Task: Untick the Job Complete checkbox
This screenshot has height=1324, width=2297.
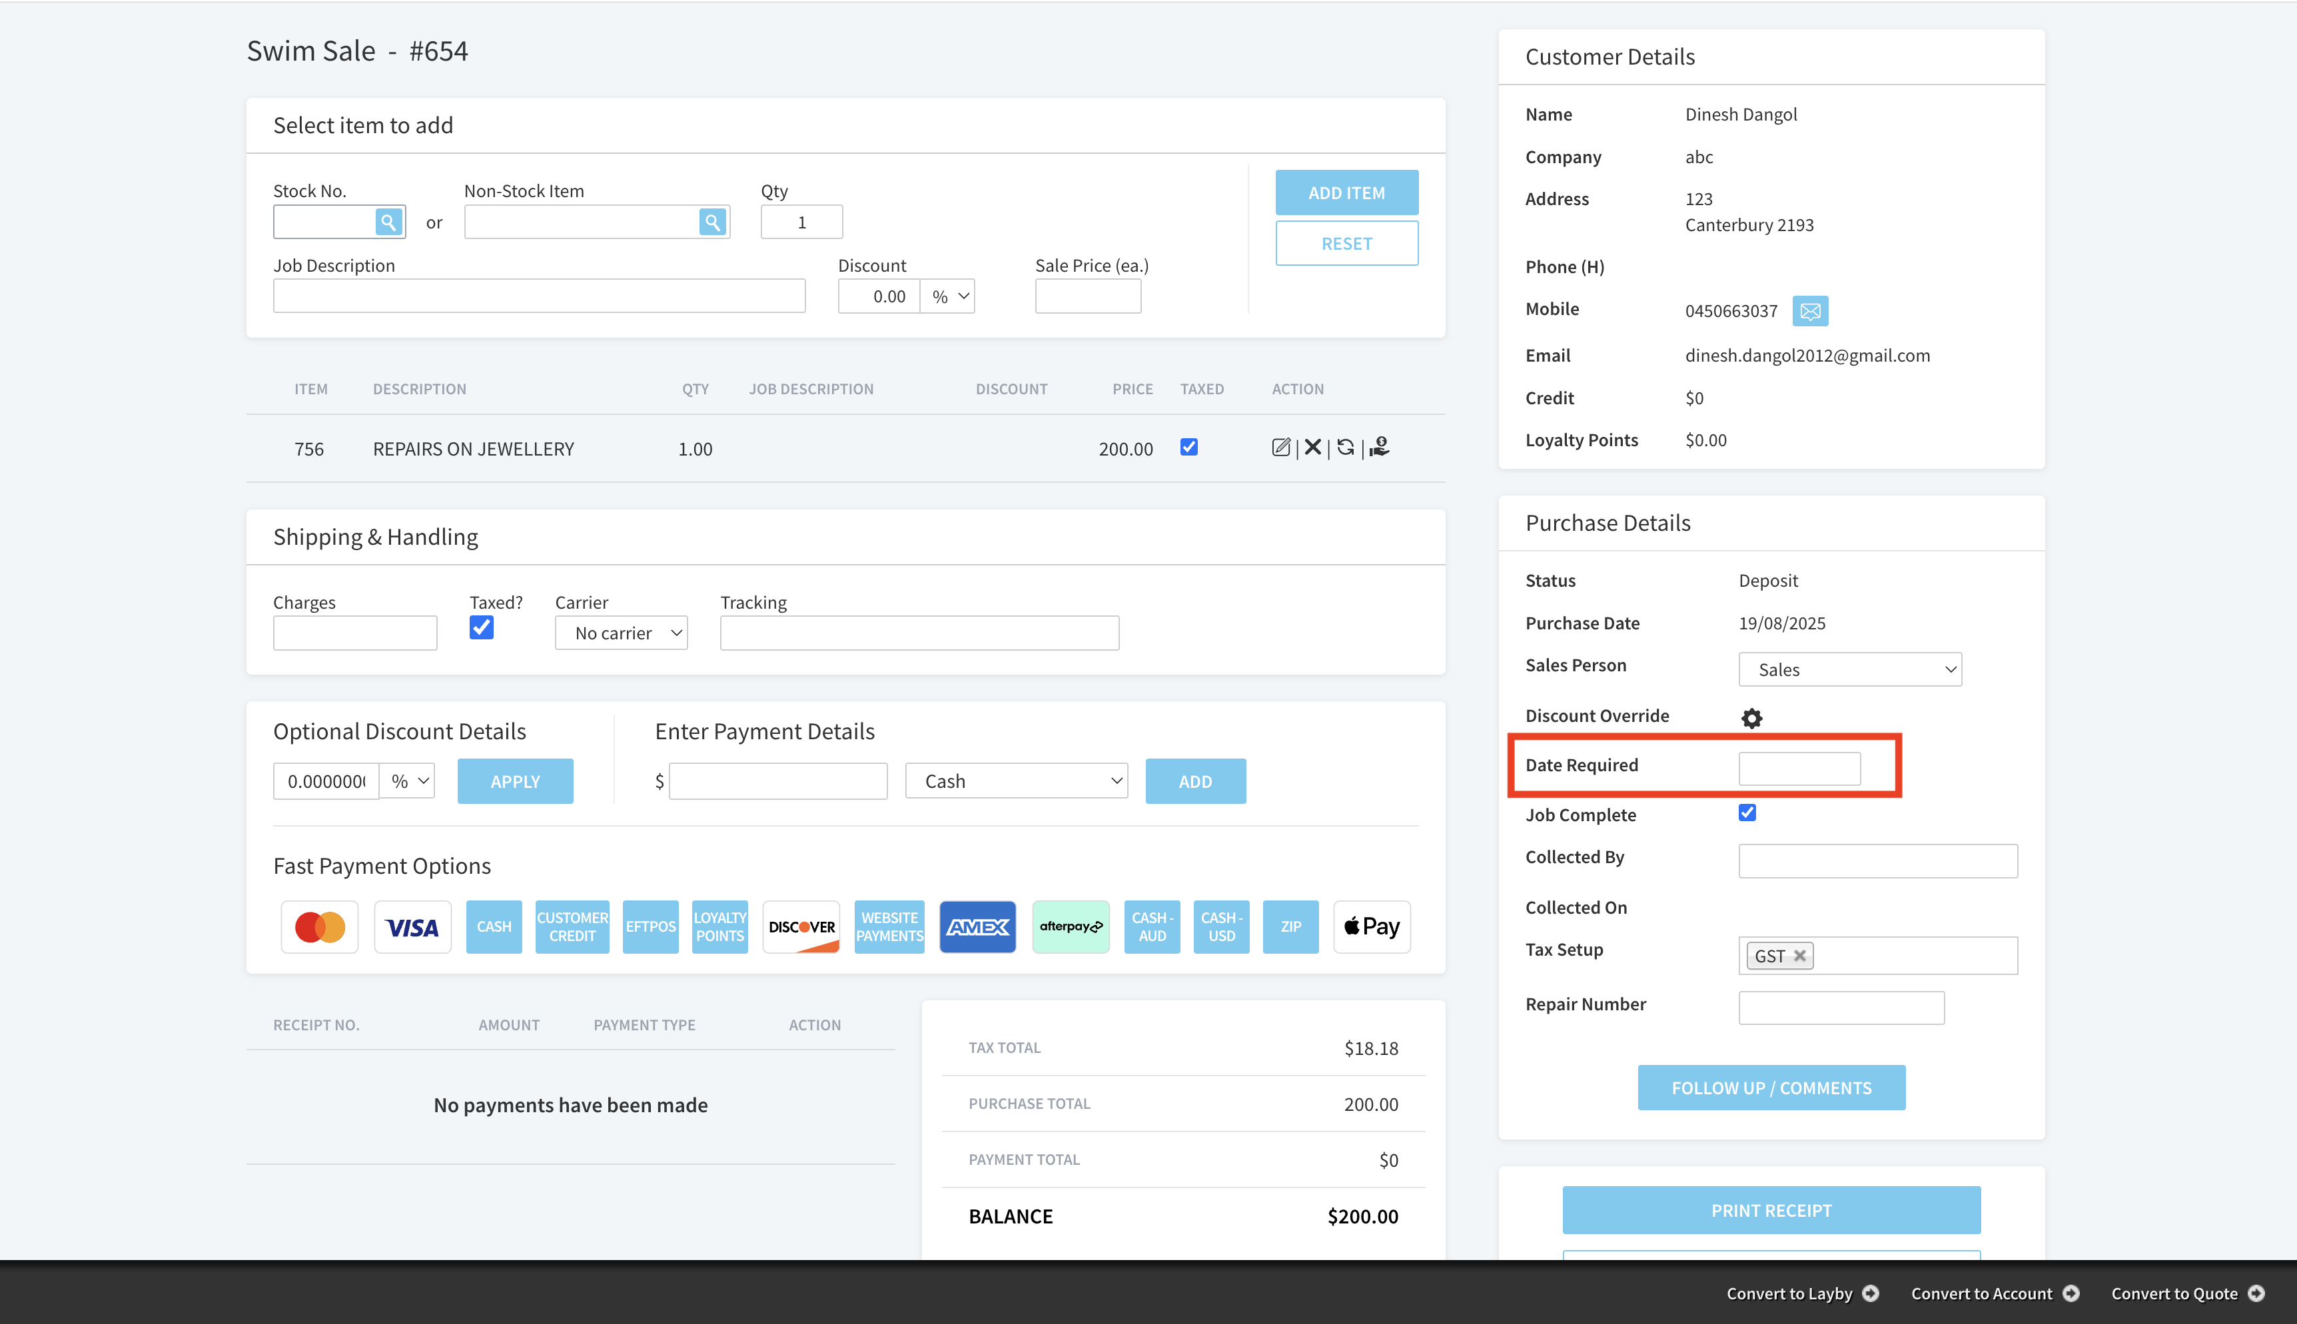Action: pos(1747,813)
